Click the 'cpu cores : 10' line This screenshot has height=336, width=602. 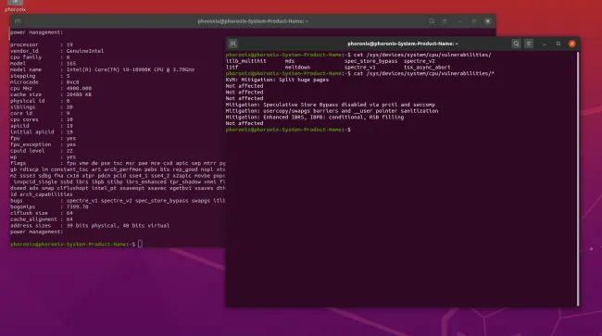coord(42,119)
